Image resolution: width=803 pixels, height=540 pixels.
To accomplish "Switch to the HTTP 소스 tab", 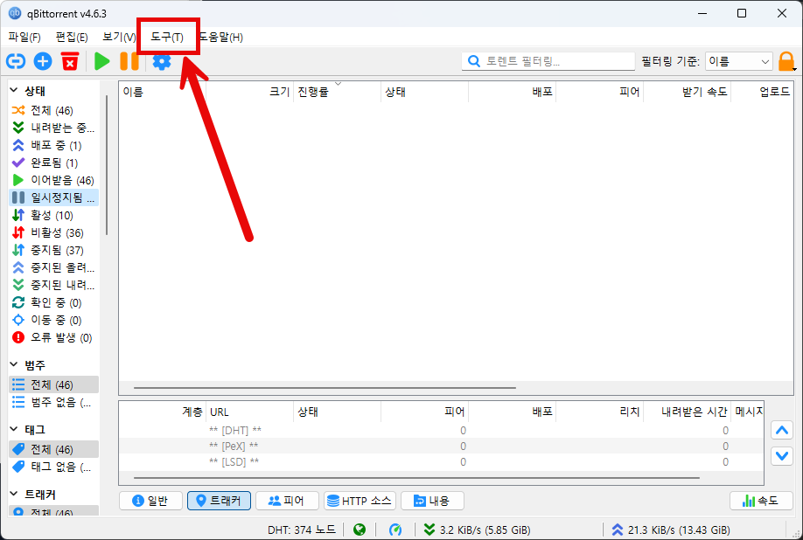I will point(360,501).
